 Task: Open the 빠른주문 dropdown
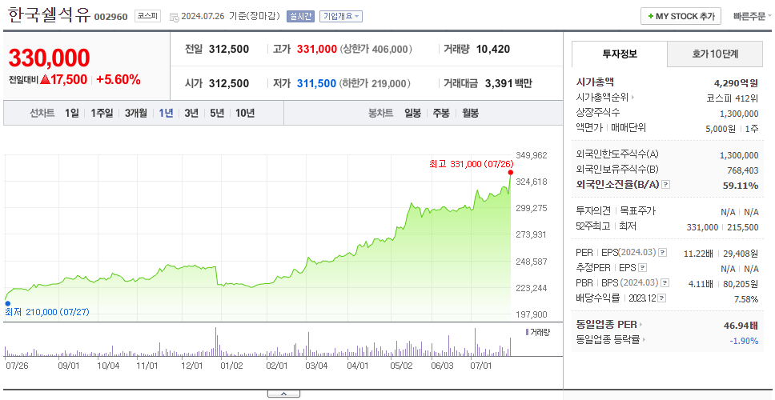tap(753, 16)
